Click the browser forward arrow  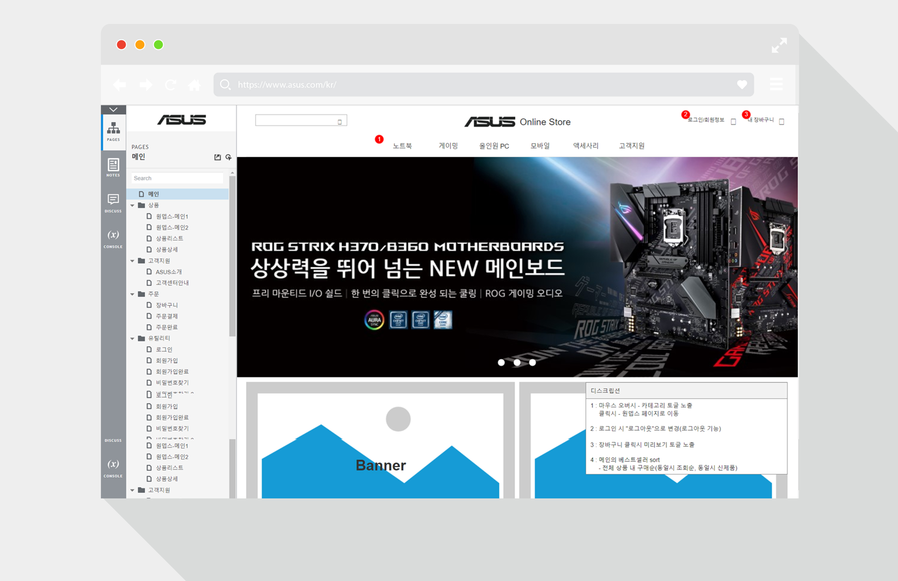tap(146, 85)
